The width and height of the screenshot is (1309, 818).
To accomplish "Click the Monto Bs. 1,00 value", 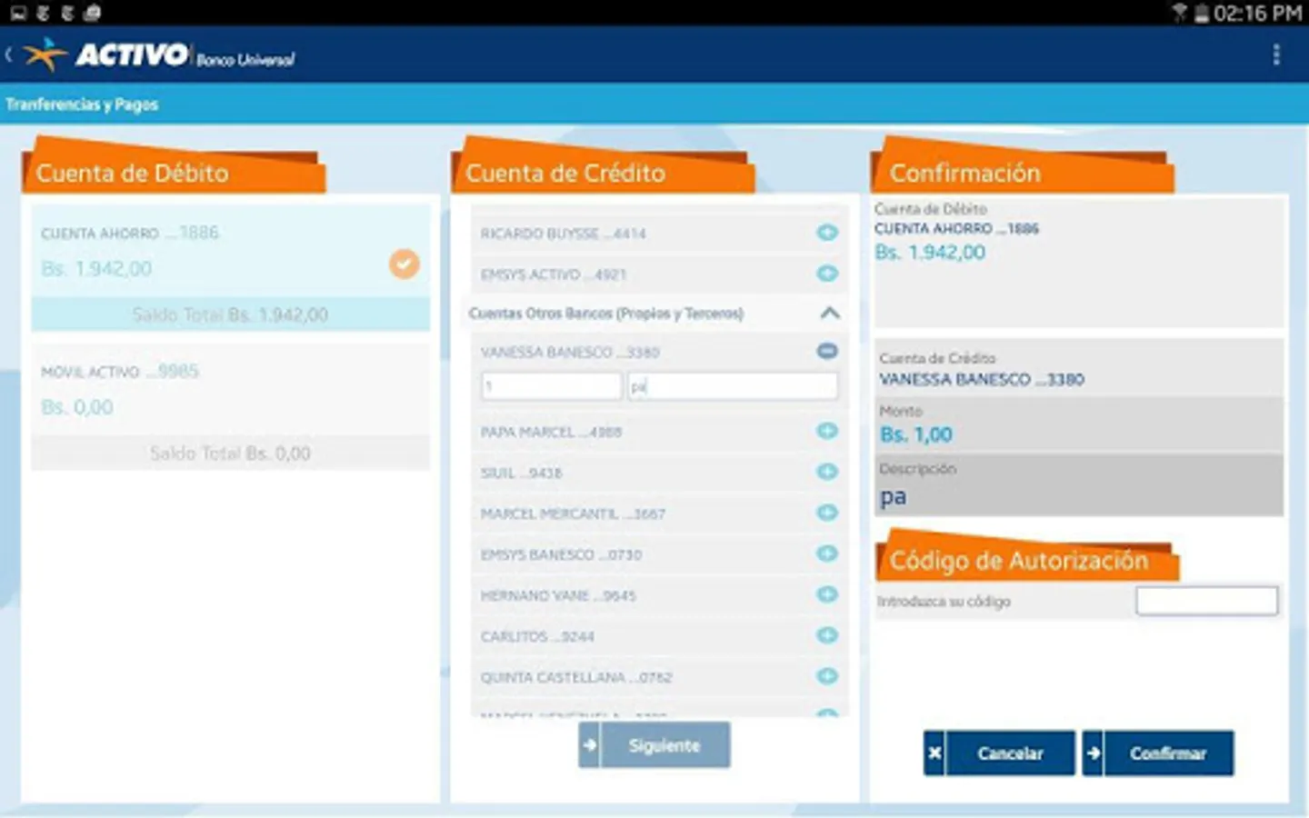I will [916, 434].
